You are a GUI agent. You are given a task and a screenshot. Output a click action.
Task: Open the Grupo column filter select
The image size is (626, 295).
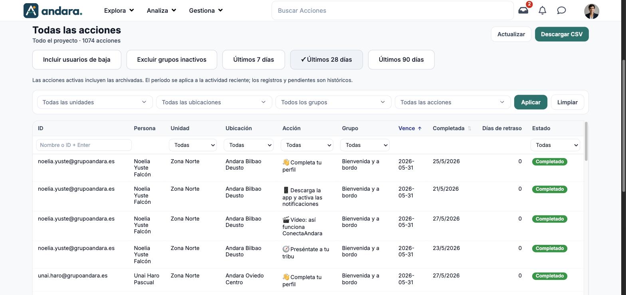pos(365,145)
